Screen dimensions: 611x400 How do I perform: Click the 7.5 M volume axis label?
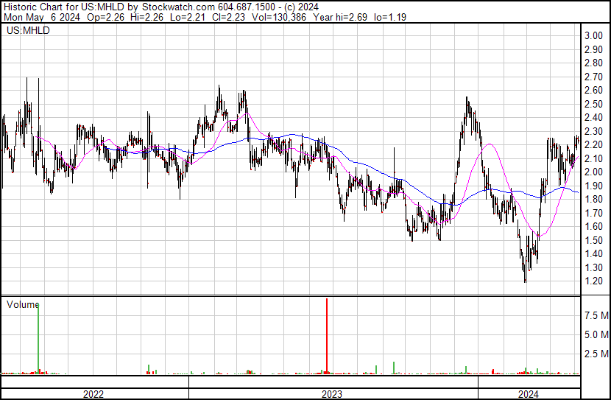coord(595,316)
